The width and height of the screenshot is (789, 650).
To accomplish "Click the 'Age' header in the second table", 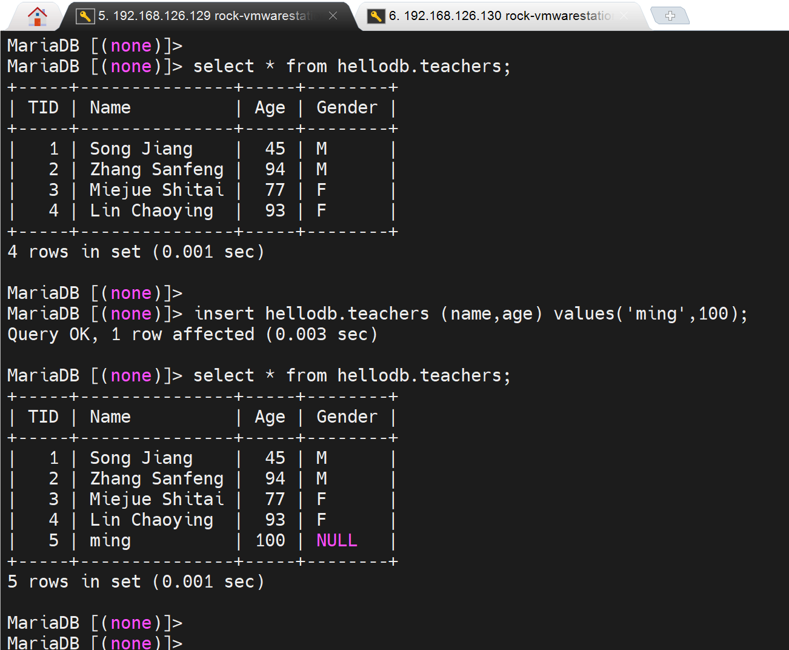I will coord(270,417).
